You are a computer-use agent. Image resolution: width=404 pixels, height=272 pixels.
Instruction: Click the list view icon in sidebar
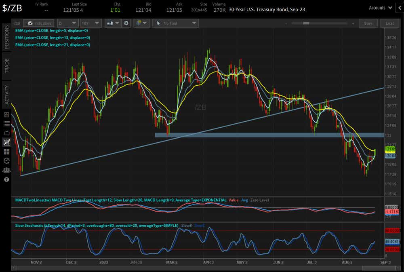click(6, 124)
